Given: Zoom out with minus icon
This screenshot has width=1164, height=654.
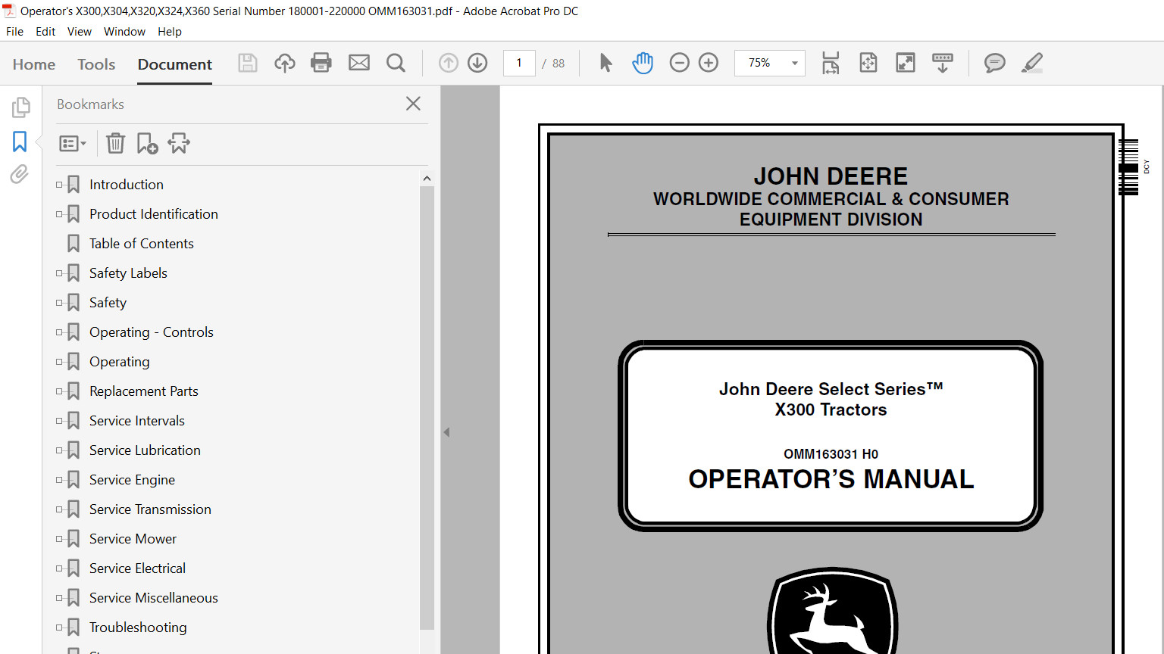Looking at the screenshot, I should point(680,63).
